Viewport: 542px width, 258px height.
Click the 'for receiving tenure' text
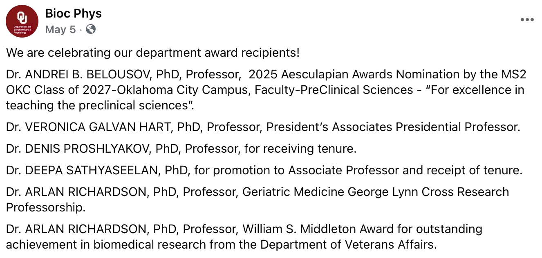click(x=300, y=149)
